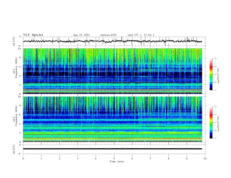
Task: Click time axis tick label "0"
Action: (23, 159)
